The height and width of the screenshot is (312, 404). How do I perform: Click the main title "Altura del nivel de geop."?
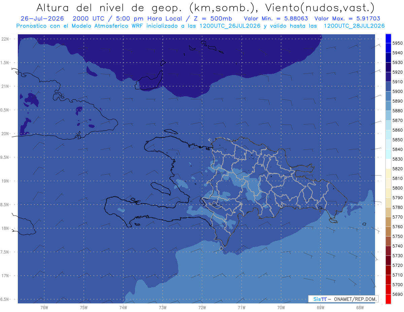(x=109, y=7)
